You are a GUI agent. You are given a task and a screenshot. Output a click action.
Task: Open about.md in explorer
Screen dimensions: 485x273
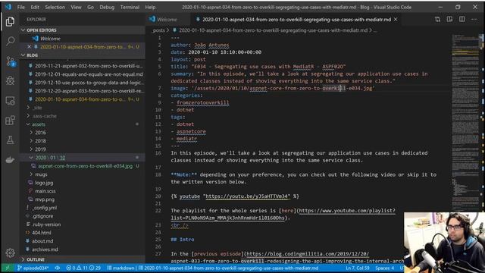pyautogui.click(x=83, y=241)
